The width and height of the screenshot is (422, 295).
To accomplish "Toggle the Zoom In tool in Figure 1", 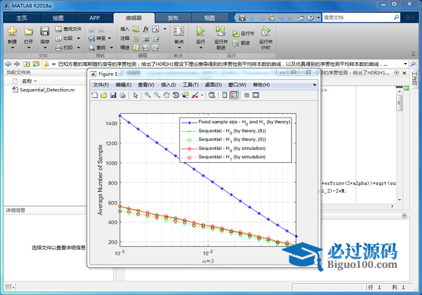I will [148, 95].
